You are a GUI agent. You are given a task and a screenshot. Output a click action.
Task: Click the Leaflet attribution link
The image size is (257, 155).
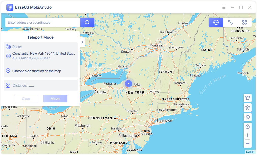pos(250,152)
